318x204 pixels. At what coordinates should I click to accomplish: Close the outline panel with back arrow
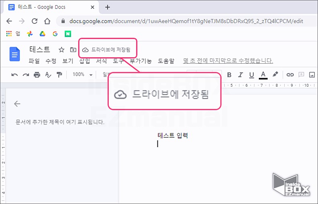[x=17, y=104]
